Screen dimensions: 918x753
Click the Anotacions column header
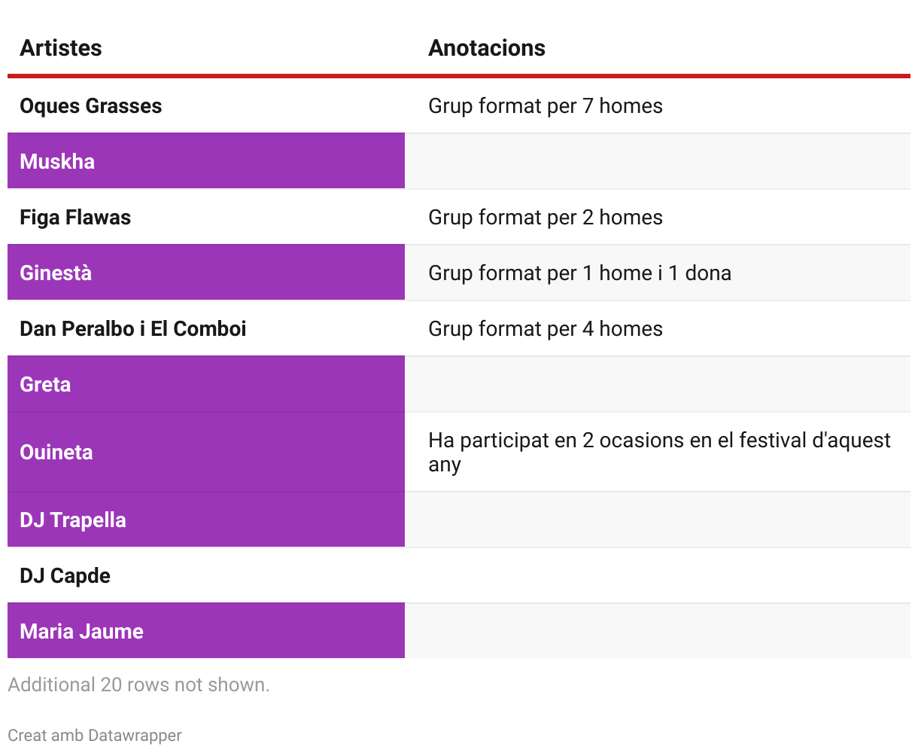point(487,48)
